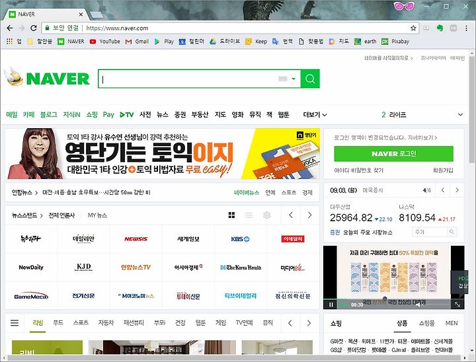The width and height of the screenshot is (476, 362).
Task: Show the previous theme category tabs
Action: 290,323
